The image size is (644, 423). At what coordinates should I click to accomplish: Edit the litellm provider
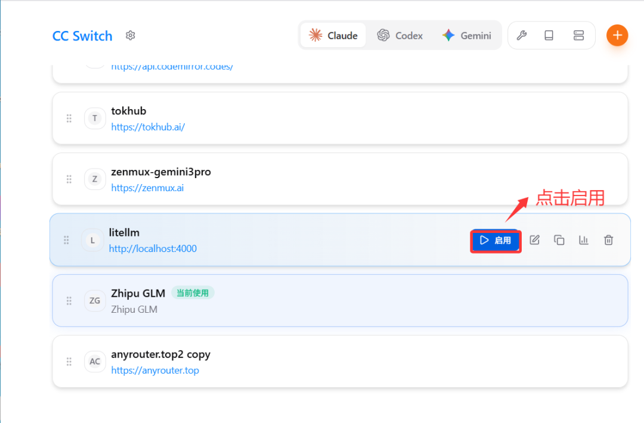pyautogui.click(x=535, y=240)
